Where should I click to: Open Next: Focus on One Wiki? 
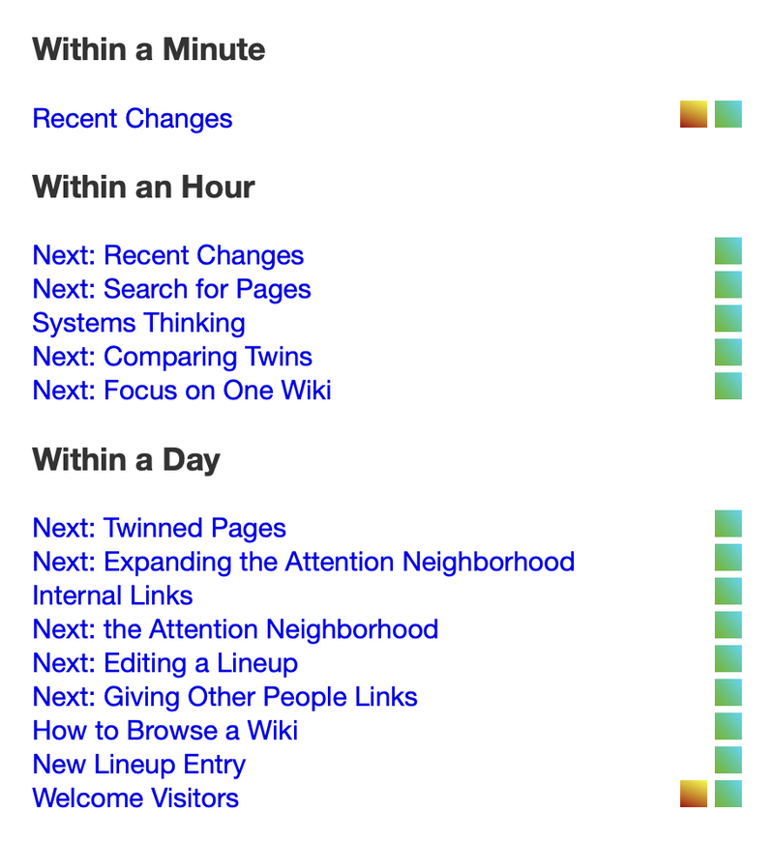182,391
